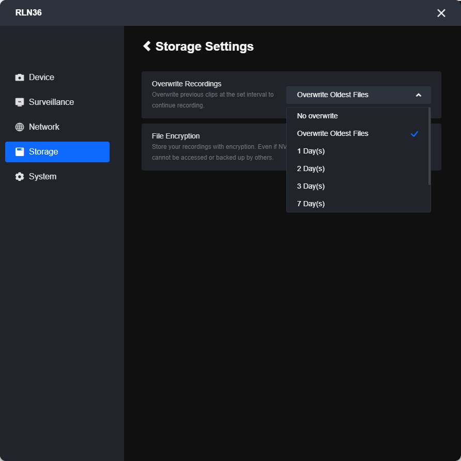Go to the Network section

57,127
